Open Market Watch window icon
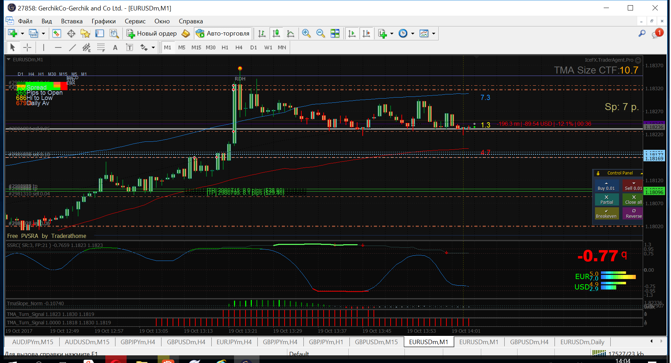 (56, 33)
